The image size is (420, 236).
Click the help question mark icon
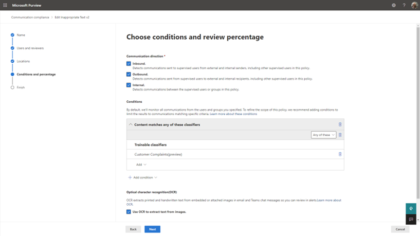pyautogui.click(x=404, y=5)
